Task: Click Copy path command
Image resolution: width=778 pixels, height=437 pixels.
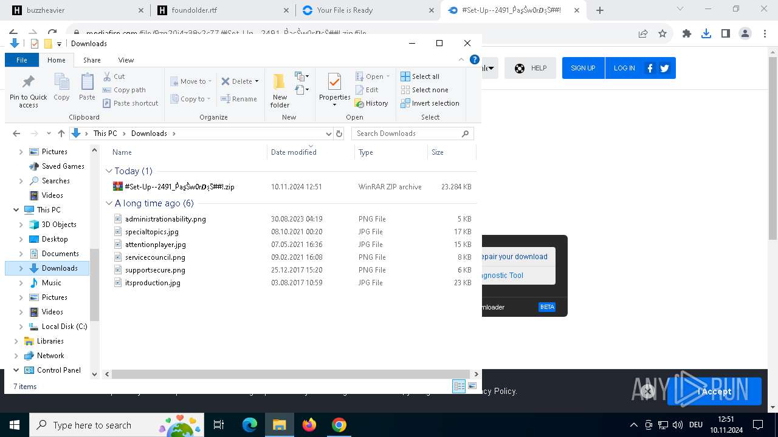Action: pyautogui.click(x=124, y=90)
